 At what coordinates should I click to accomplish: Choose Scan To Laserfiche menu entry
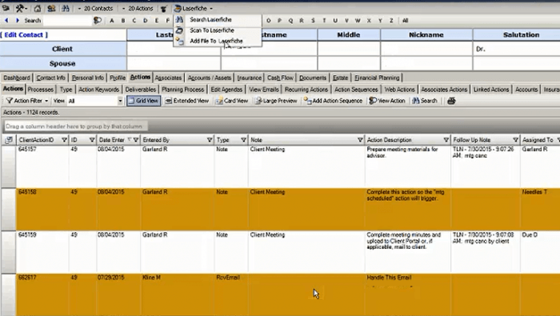[212, 30]
